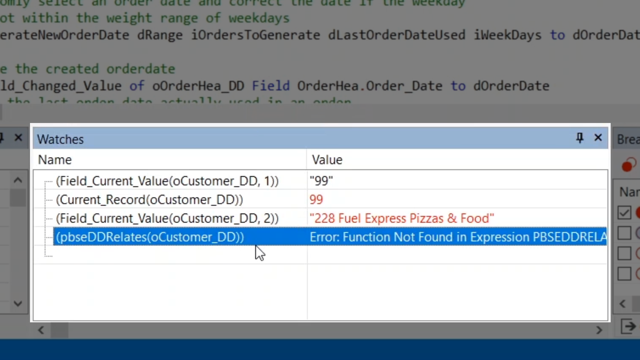
Task: Enable the second breakpoint checkbox
Action: coord(624,233)
